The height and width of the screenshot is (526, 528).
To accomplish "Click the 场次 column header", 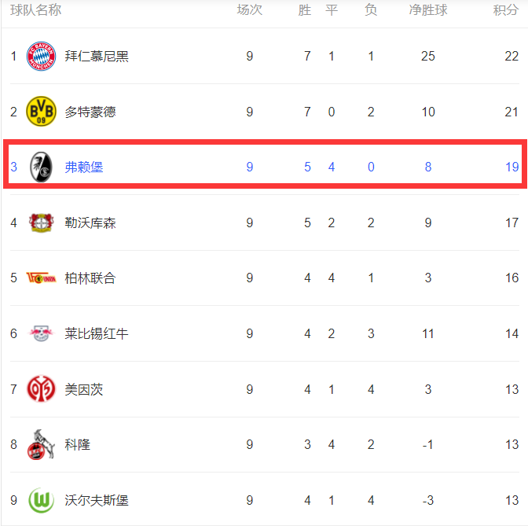I will [250, 10].
